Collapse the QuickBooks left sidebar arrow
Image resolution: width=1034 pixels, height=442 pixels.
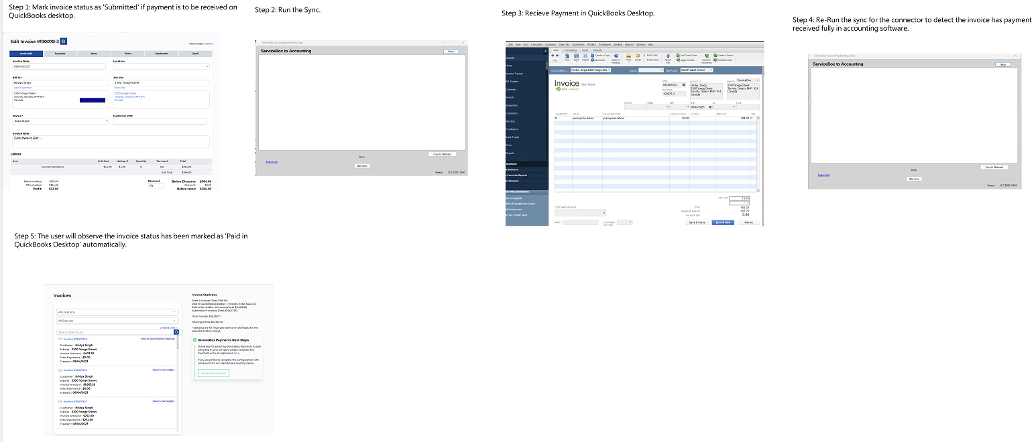(546, 51)
